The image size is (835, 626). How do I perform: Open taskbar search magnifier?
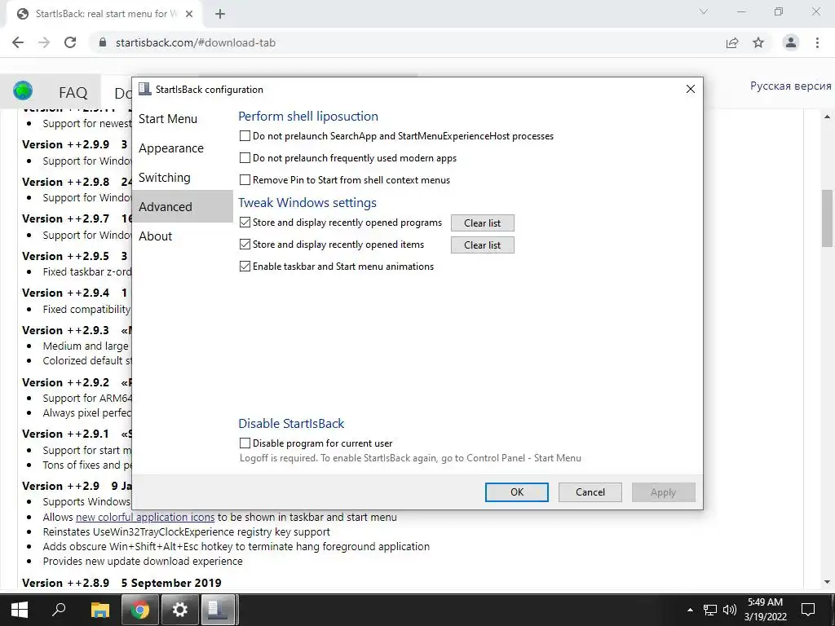tap(59, 609)
